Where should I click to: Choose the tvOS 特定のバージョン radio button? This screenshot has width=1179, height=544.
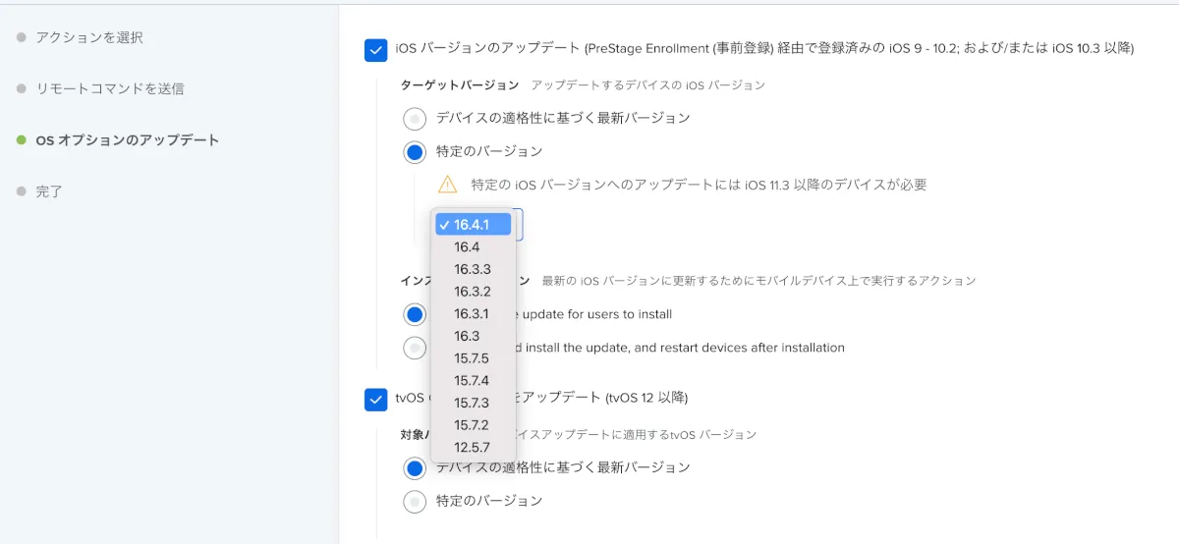tap(415, 502)
